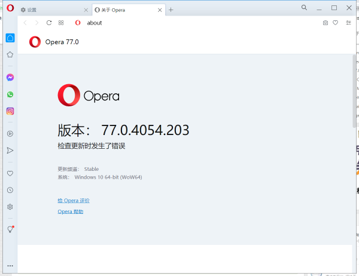Open Instagram in sidebar
The width and height of the screenshot is (359, 276).
point(10,111)
